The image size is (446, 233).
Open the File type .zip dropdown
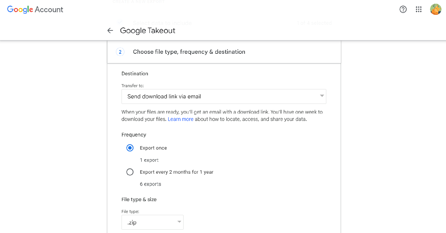click(152, 223)
